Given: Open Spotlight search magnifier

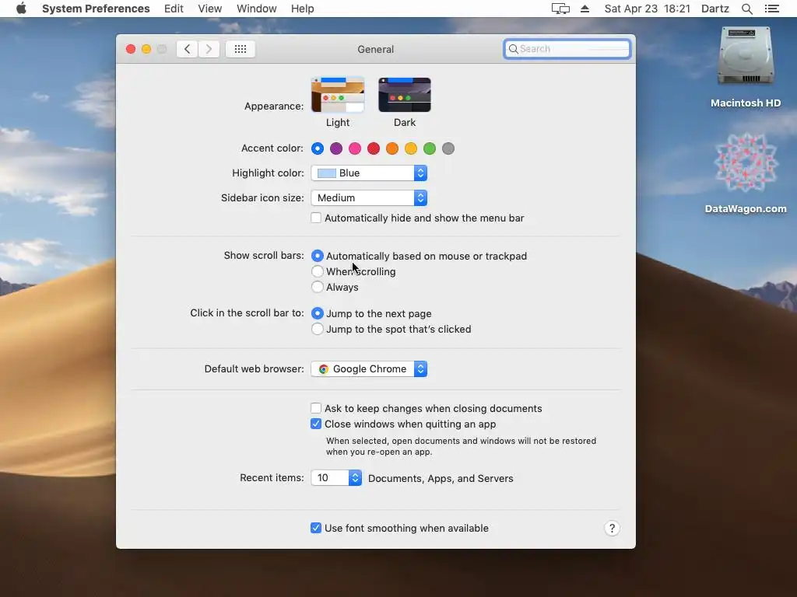Looking at the screenshot, I should pos(746,9).
